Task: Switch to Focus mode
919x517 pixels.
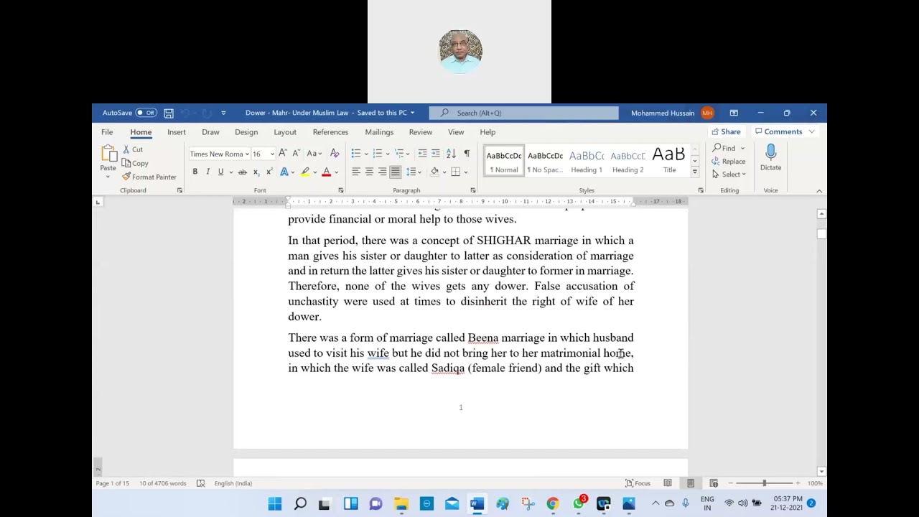Action: 638,483
